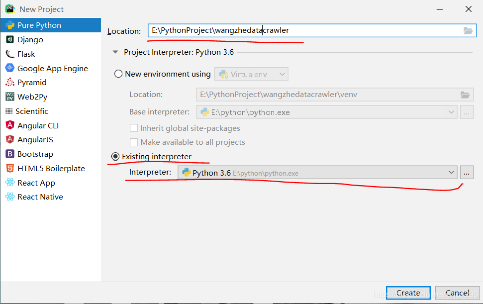Browse for the project Location folder
Image resolution: width=483 pixels, height=304 pixels.
click(x=468, y=30)
